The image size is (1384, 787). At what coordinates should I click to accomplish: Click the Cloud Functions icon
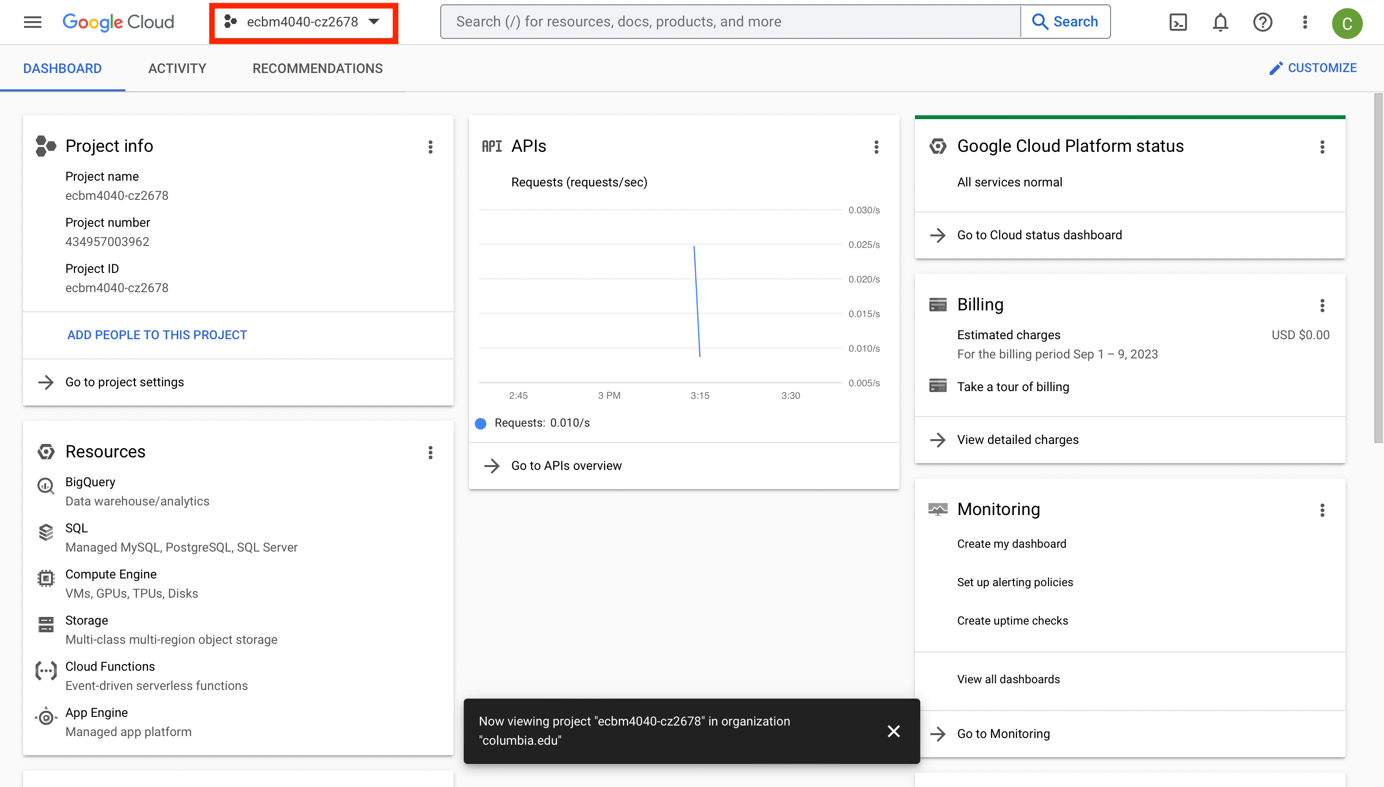pyautogui.click(x=46, y=671)
